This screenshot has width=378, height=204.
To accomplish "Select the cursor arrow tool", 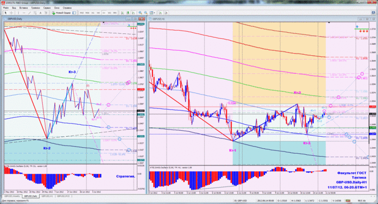I will coord(5,13).
